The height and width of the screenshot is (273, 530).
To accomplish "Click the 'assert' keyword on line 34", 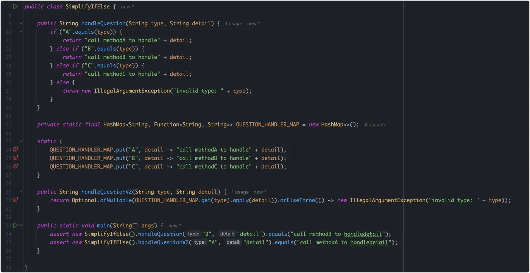I will (x=59, y=234).
